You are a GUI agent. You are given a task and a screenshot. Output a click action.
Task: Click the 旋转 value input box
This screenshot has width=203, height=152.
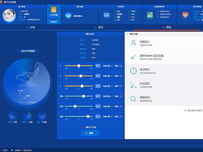pyautogui.click(x=98, y=117)
